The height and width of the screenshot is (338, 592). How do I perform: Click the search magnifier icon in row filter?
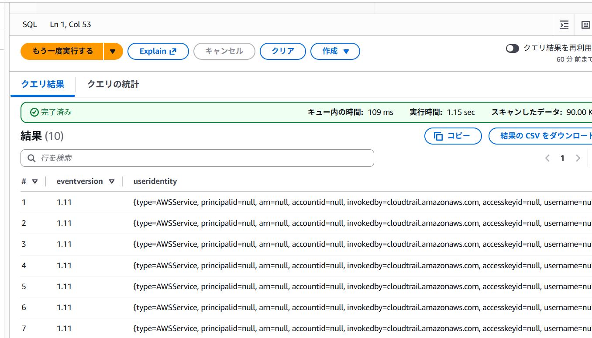pyautogui.click(x=31, y=158)
